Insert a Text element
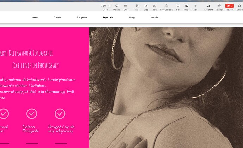243x148 pixels. (155, 6)
